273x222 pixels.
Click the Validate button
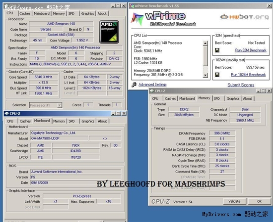tap(234, 201)
